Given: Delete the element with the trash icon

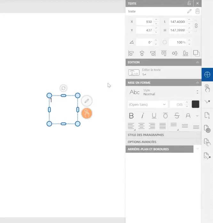Looking at the screenshot, I should click(198, 11).
